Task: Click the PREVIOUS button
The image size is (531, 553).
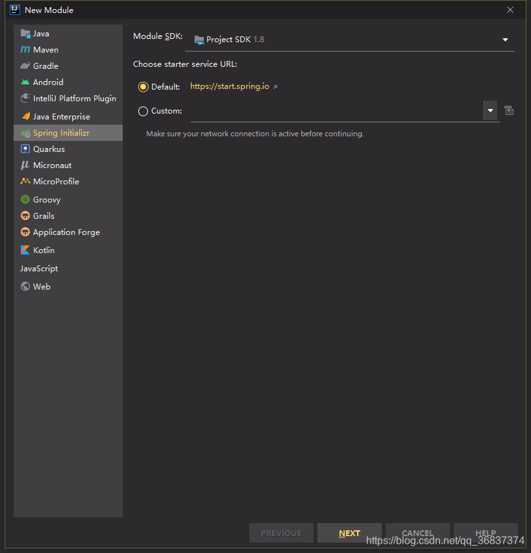Action: 281,533
